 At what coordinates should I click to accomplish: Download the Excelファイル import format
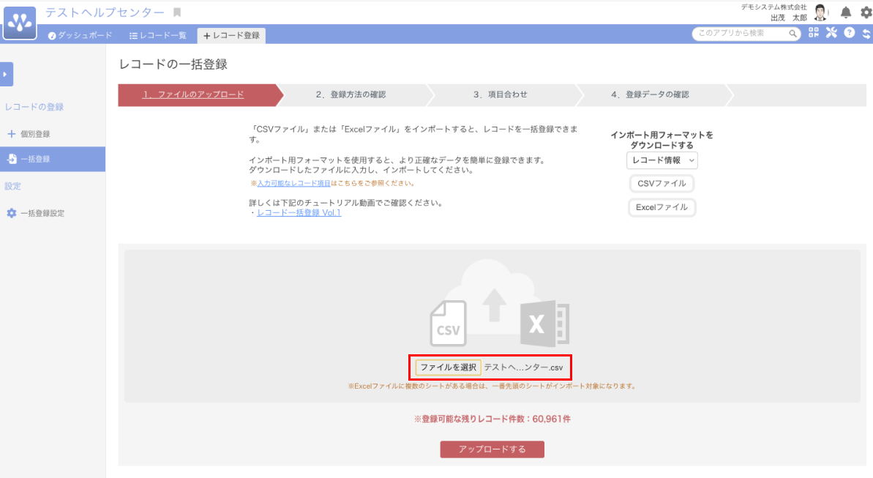(x=662, y=207)
